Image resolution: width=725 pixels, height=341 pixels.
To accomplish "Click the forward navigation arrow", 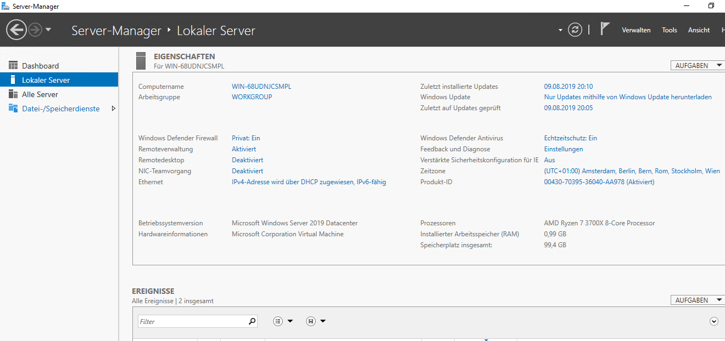I will pos(35,30).
